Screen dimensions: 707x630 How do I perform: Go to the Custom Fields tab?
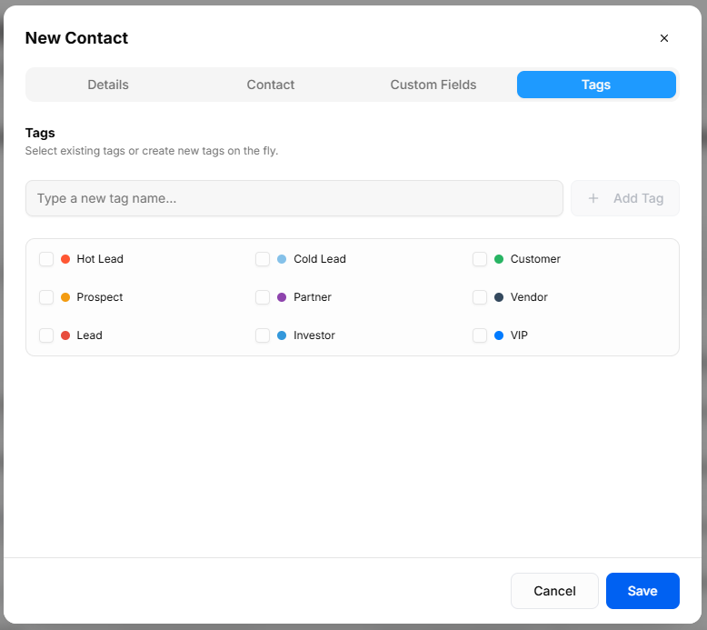(433, 85)
